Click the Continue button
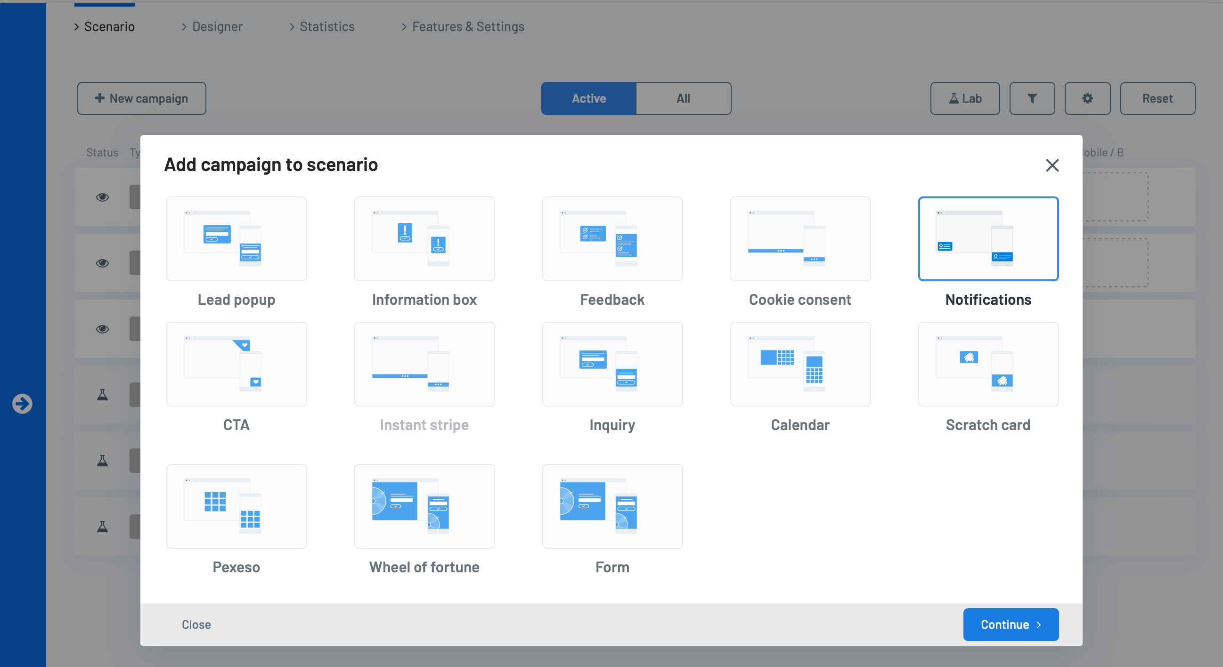Viewport: 1223px width, 667px height. tap(1011, 624)
